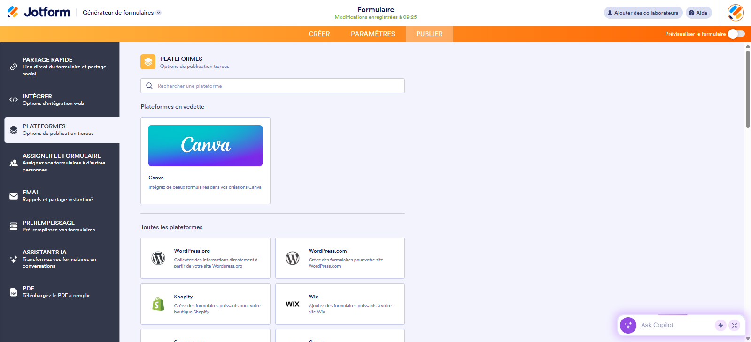Switch to the PARAMÈTRES tab

point(373,34)
